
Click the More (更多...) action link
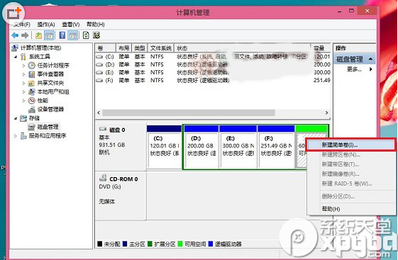click(x=354, y=69)
